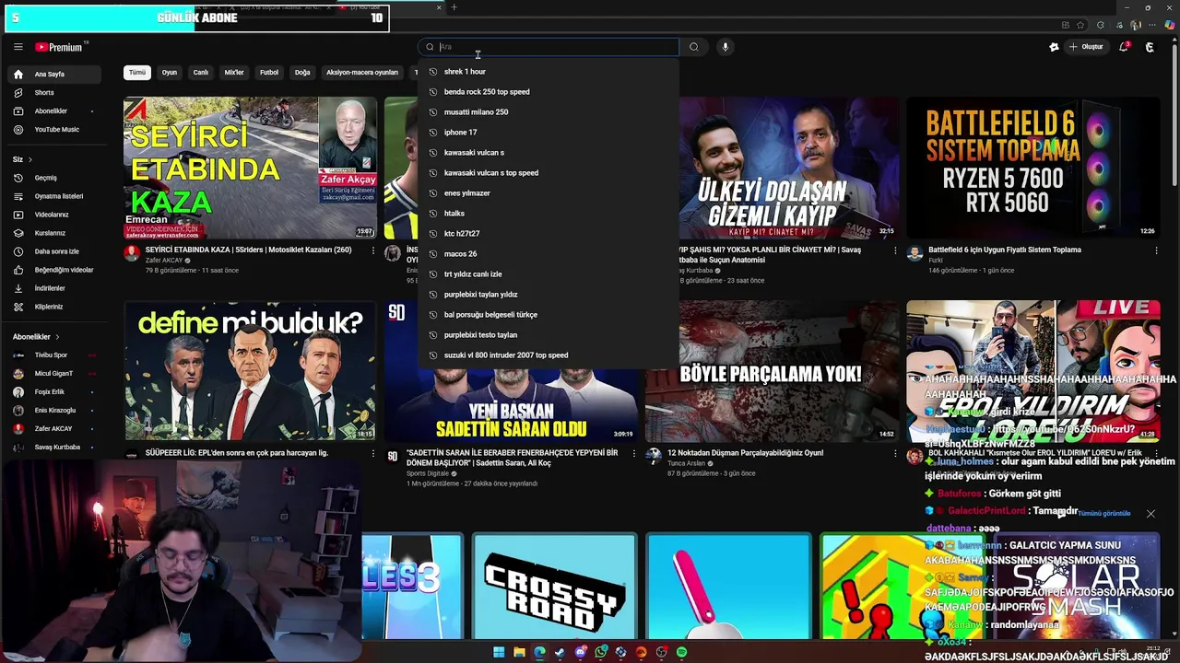The height and width of the screenshot is (663, 1180).
Task: Start voice search with the microphone icon
Action: click(726, 47)
